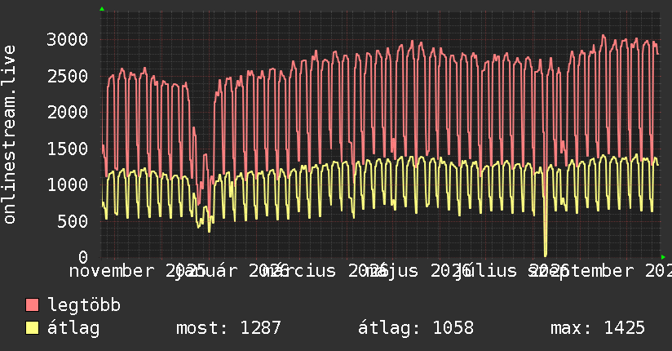
Task: Click the szeptember x-axis label
Action: click(581, 271)
